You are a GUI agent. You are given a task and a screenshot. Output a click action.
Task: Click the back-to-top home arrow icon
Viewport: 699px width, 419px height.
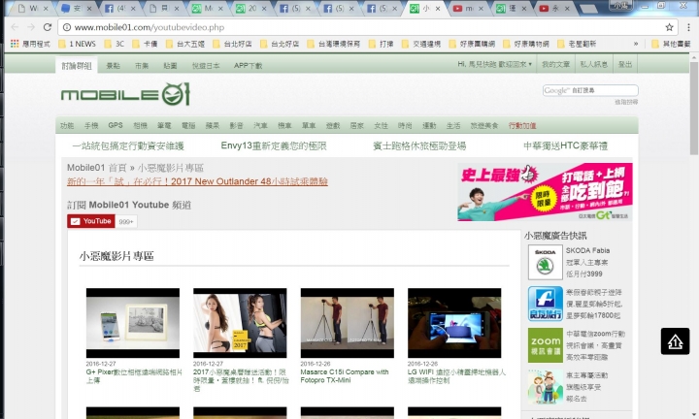pos(675,341)
